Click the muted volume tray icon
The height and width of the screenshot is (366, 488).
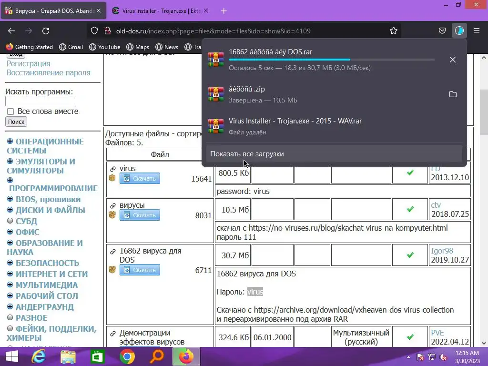(x=443, y=357)
